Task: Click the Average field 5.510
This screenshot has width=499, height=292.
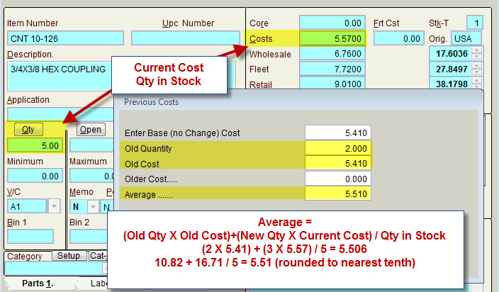Action: click(338, 193)
